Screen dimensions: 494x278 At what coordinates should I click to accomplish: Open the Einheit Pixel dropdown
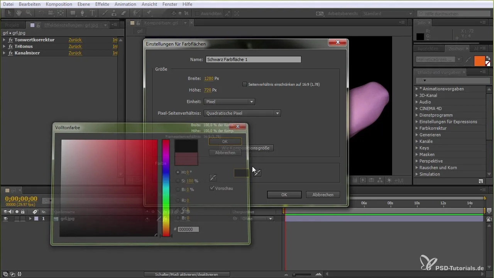(229, 102)
